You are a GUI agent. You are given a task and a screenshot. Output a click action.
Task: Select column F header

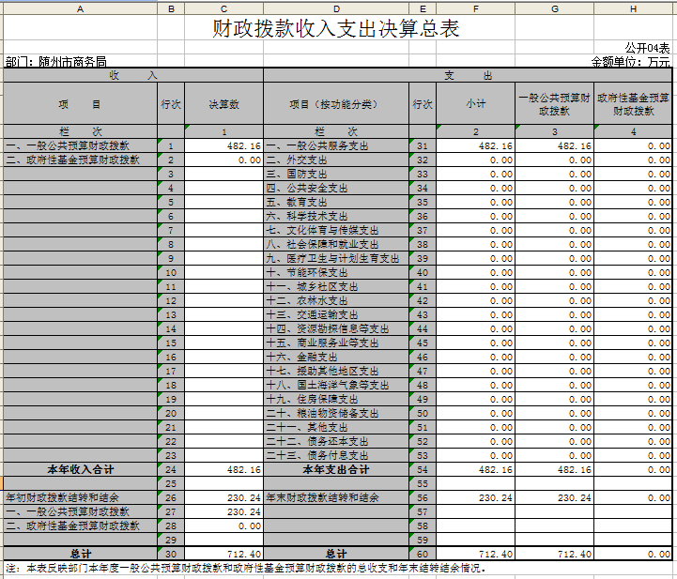point(475,8)
